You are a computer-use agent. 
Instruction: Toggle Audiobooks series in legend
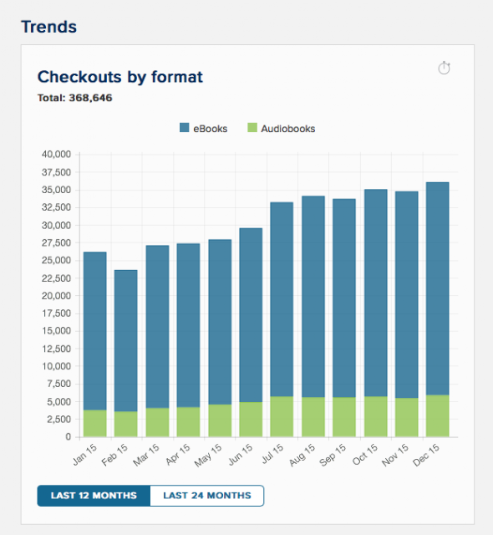(282, 129)
